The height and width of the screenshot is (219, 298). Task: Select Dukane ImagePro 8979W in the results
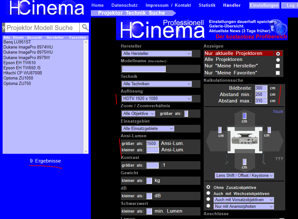coord(26,58)
